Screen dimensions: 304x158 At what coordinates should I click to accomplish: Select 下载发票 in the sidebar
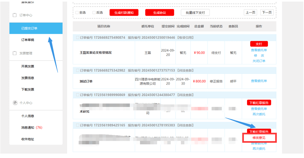click(28, 90)
